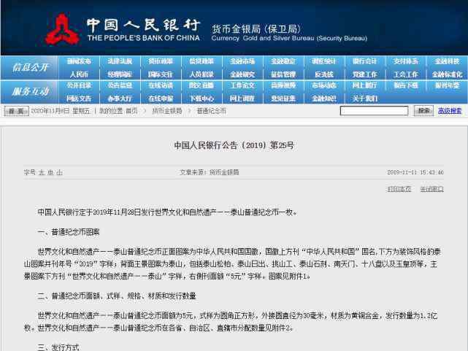Visit the 意见征集 page
This screenshot has width=468, height=351.
pos(283,99)
